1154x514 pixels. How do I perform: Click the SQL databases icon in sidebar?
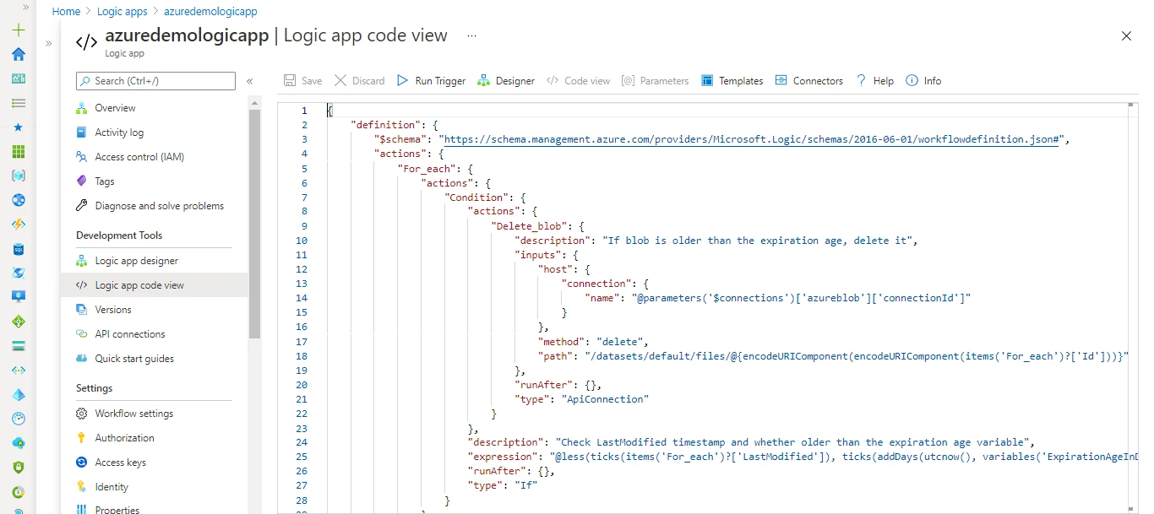(18, 249)
